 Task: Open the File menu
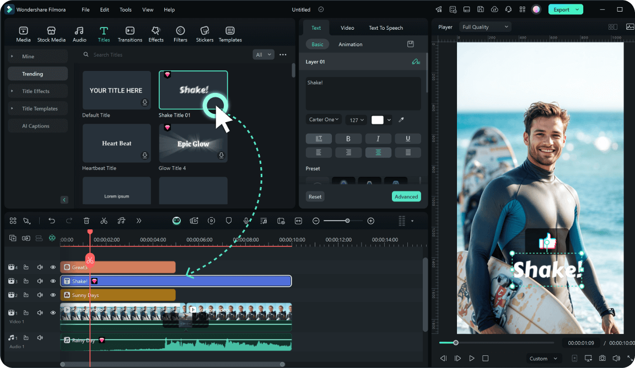pos(85,9)
